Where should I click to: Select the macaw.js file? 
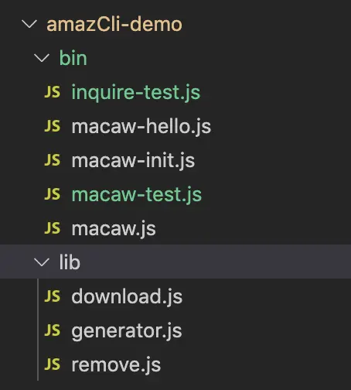(x=114, y=229)
